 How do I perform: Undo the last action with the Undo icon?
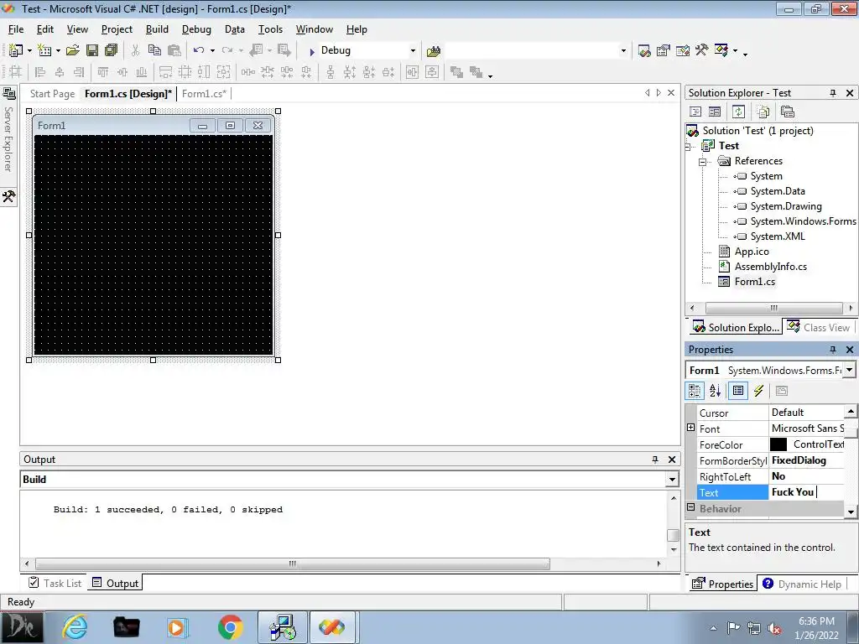pyautogui.click(x=199, y=50)
